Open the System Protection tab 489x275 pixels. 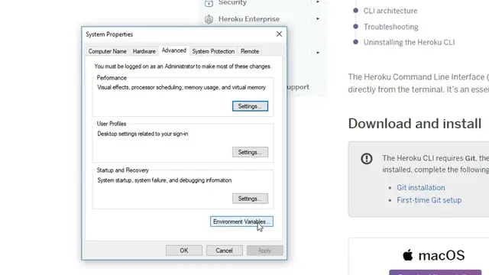coord(213,51)
